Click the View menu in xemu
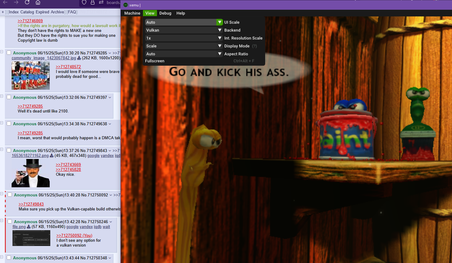This screenshot has height=263, width=452. point(150,13)
